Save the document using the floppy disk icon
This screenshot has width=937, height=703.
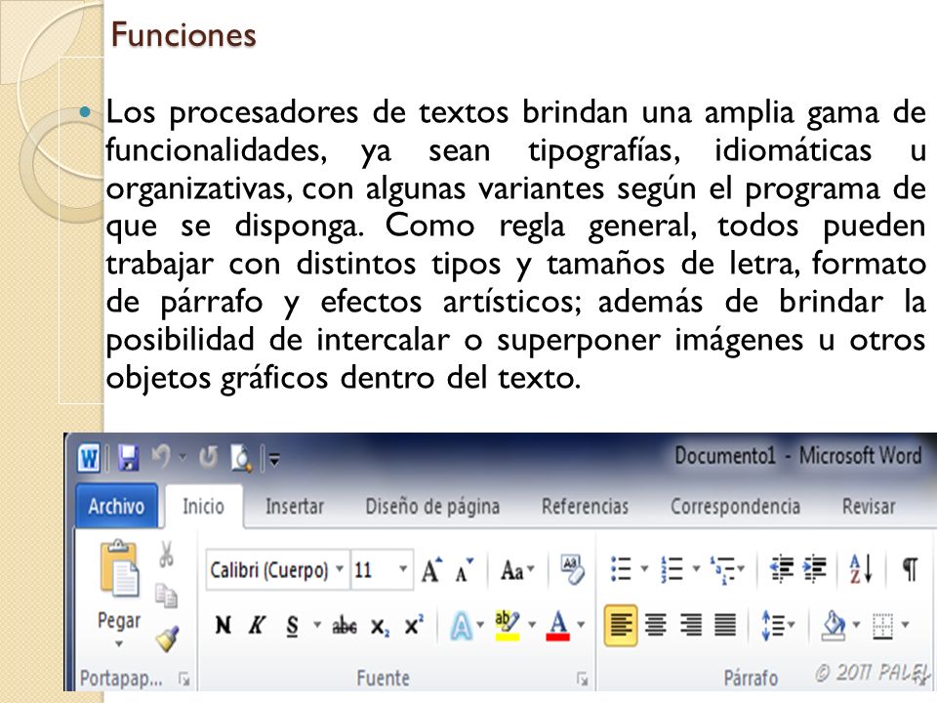click(x=129, y=459)
